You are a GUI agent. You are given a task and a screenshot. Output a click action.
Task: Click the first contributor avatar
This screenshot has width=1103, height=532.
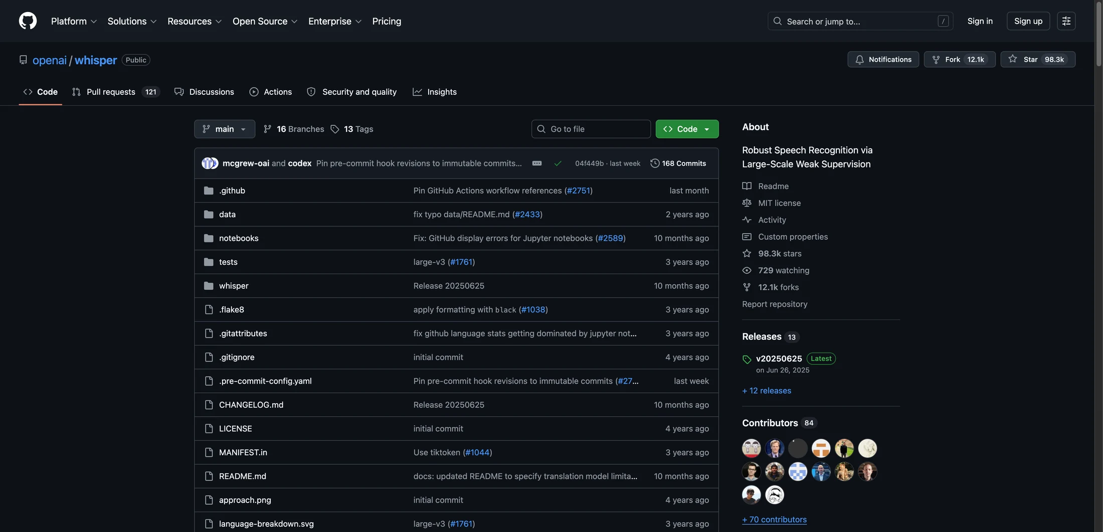pyautogui.click(x=751, y=448)
